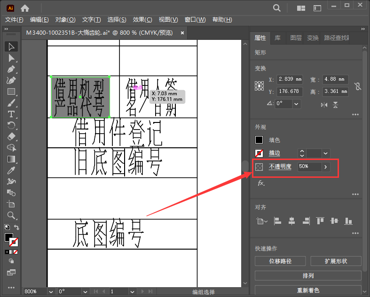370x297 pixels.
Task: Flip the object horizontally in Transform
Action: (324, 105)
